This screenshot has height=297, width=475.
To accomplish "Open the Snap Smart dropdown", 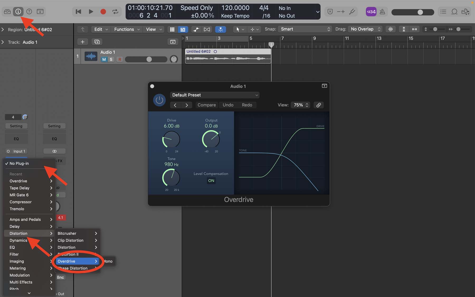I will (305, 29).
